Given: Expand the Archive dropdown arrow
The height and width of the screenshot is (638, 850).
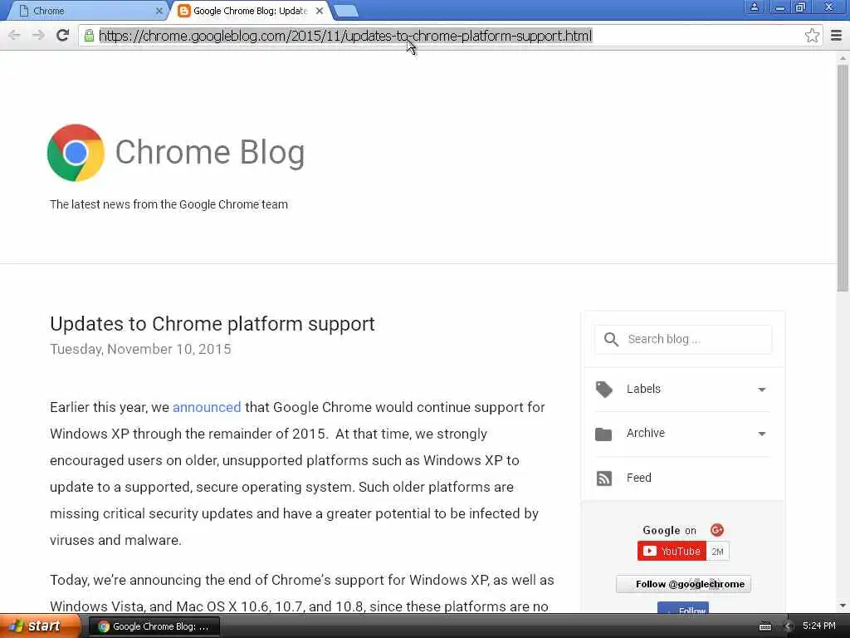Looking at the screenshot, I should [762, 434].
